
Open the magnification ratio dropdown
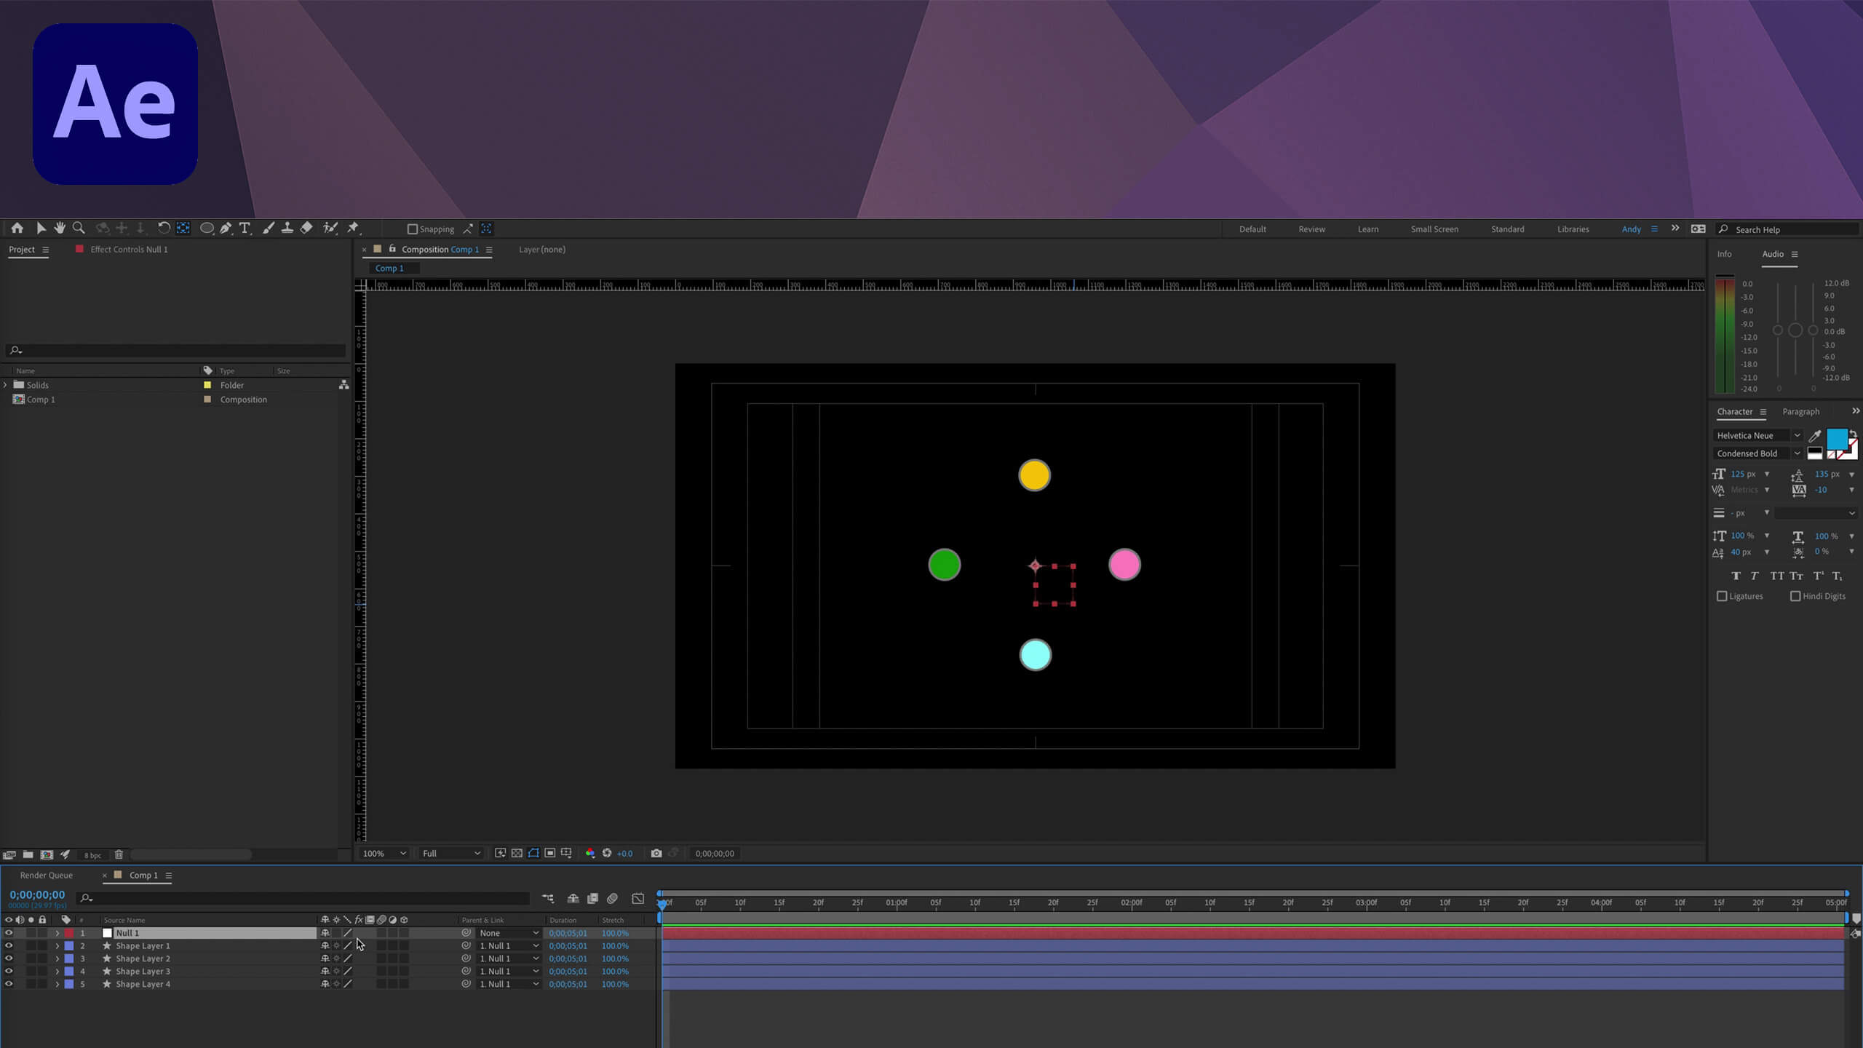384,853
